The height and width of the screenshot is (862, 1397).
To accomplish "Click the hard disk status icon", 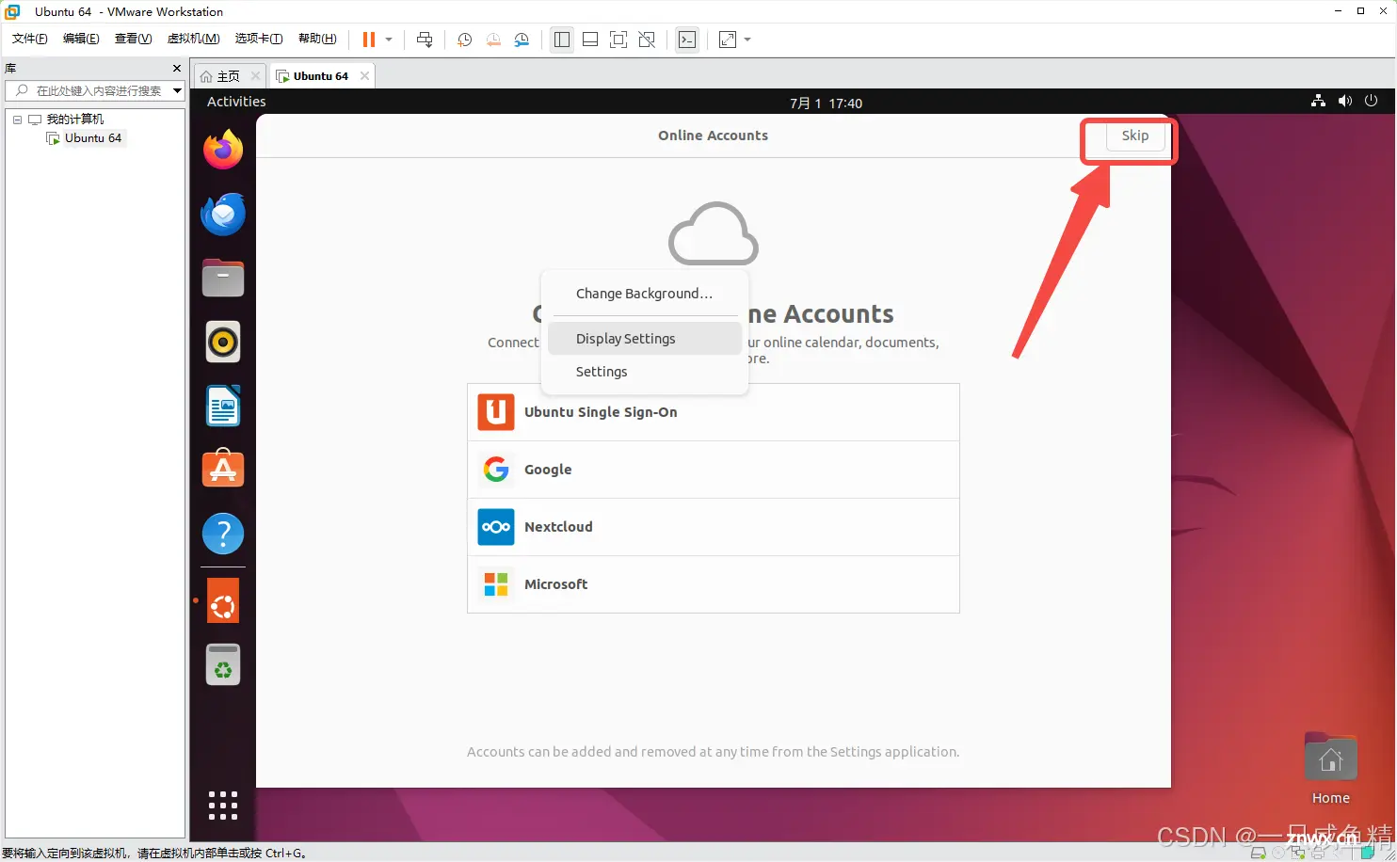I will pos(1258,853).
